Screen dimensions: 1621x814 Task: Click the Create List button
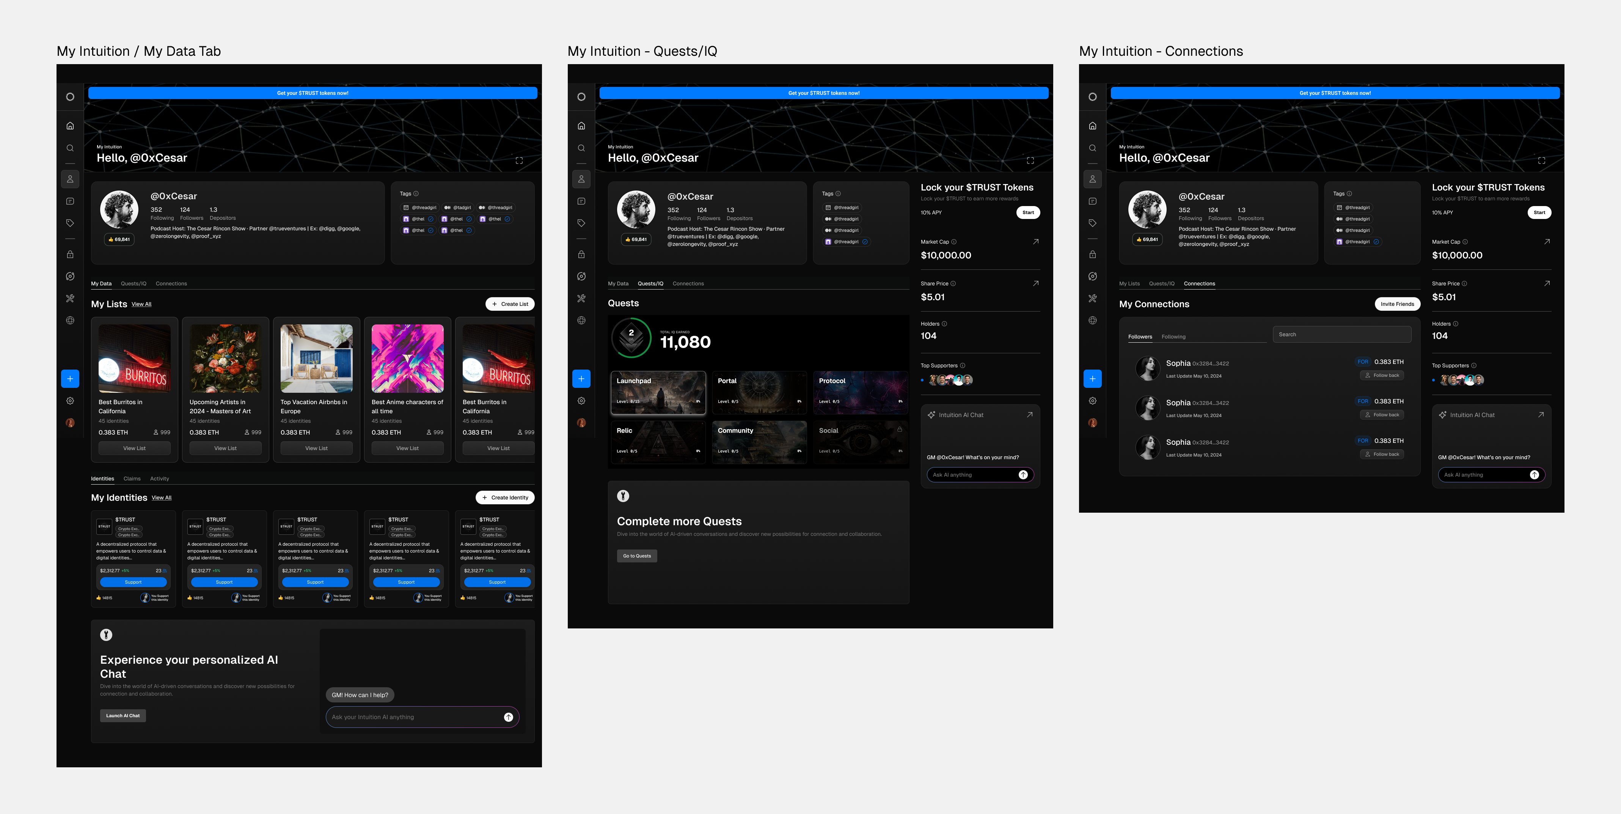(x=510, y=304)
